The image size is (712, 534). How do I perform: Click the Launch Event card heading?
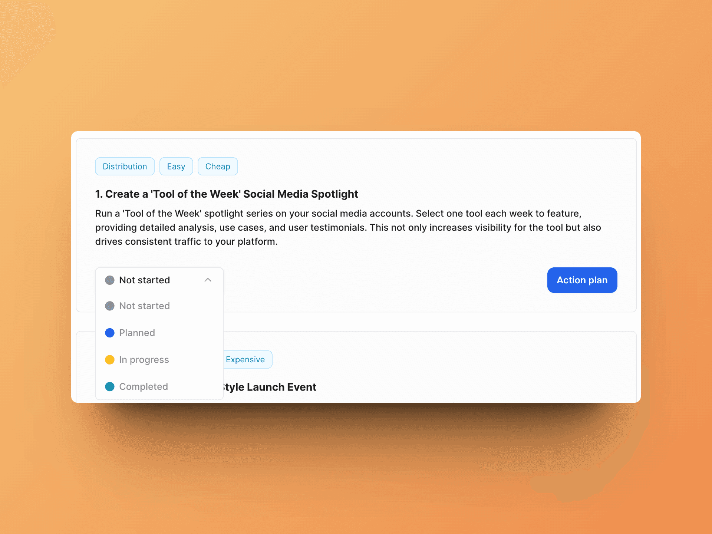pos(270,387)
